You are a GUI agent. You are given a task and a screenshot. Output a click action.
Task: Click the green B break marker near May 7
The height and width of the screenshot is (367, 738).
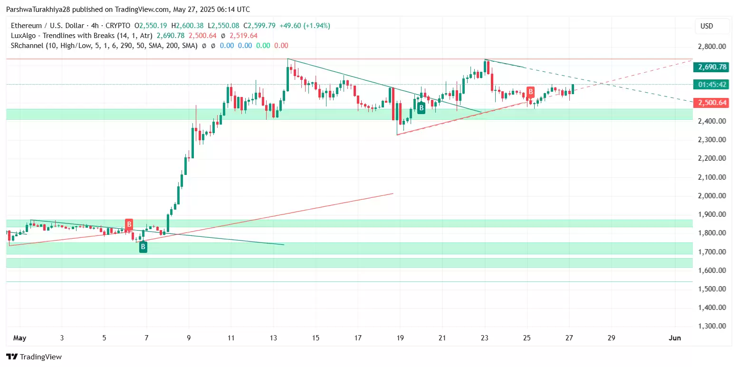(143, 247)
